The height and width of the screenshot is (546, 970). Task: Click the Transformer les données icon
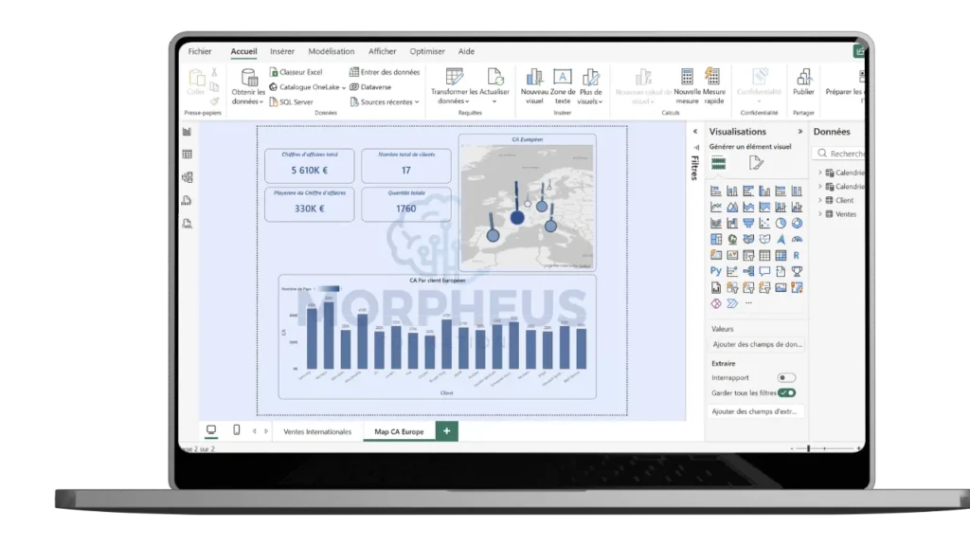click(x=454, y=76)
